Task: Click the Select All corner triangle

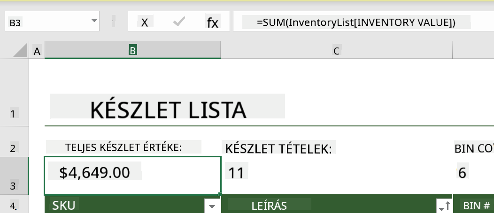Action: point(20,50)
